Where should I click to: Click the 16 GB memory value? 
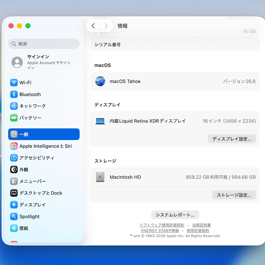coord(249,31)
